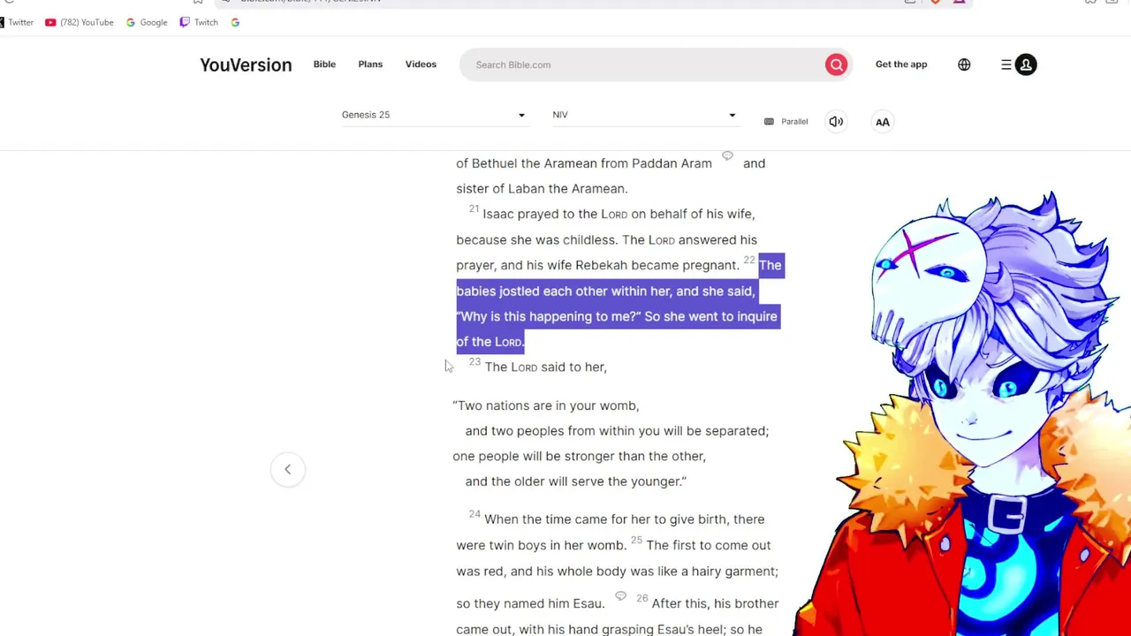Open the AA font settings

(883, 122)
